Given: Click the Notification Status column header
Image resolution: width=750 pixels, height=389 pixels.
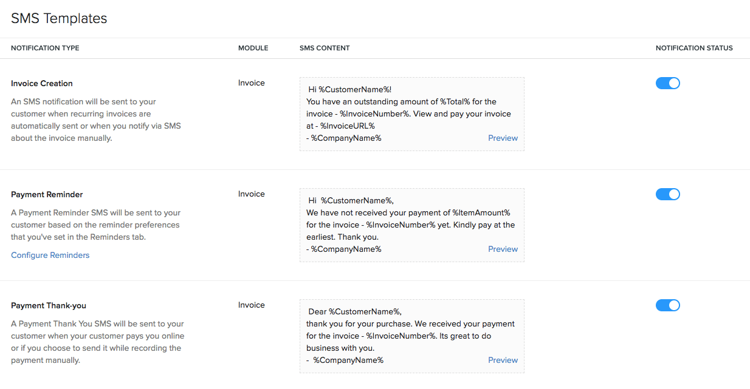Looking at the screenshot, I should click(694, 48).
